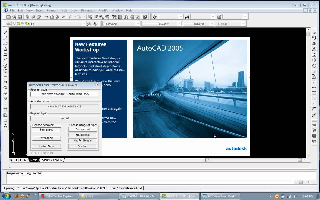The height and width of the screenshot is (200, 320).
Task: Toggle layer 0 on/off lightbulb
Action: point(14,24)
